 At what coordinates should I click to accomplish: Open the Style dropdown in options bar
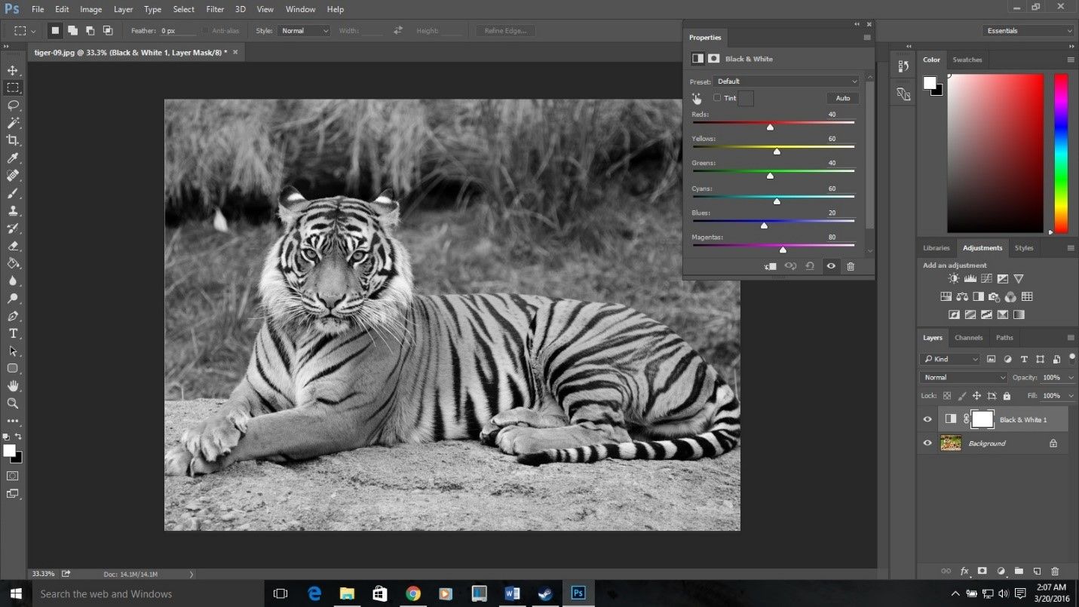point(304,30)
